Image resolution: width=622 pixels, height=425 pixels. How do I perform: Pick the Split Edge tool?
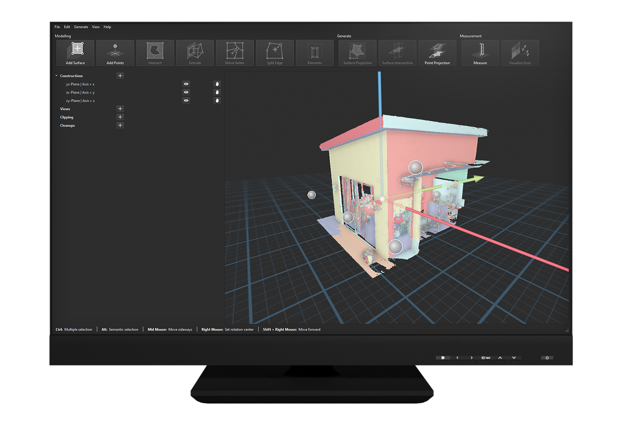pos(275,53)
